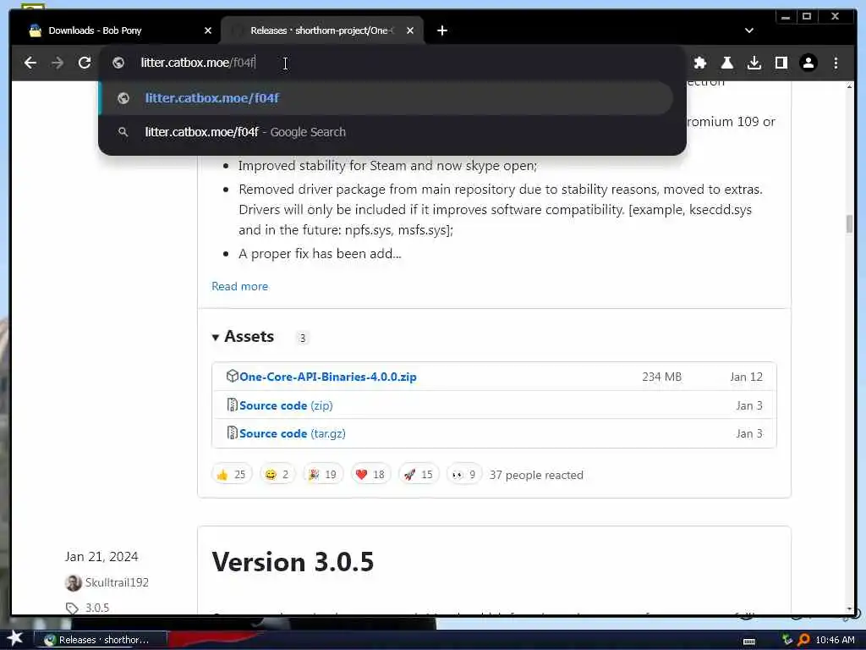Open the three-dot Chrome menu
The image size is (866, 650).
pos(836,63)
